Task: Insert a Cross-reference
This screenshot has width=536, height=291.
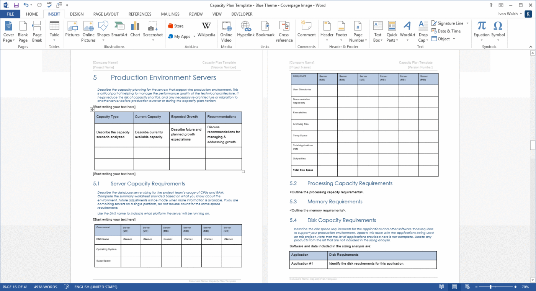Action: click(x=284, y=31)
